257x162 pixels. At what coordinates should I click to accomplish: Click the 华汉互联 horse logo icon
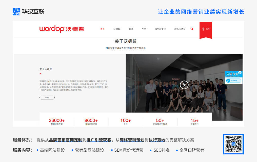16,12
